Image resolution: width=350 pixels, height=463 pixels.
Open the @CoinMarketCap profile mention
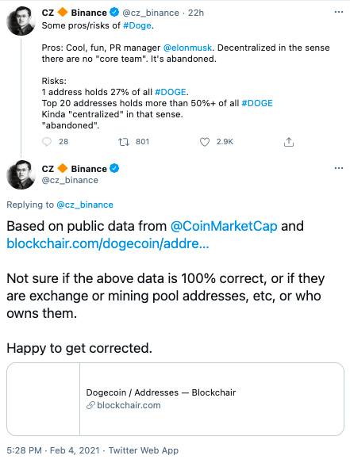point(224,226)
